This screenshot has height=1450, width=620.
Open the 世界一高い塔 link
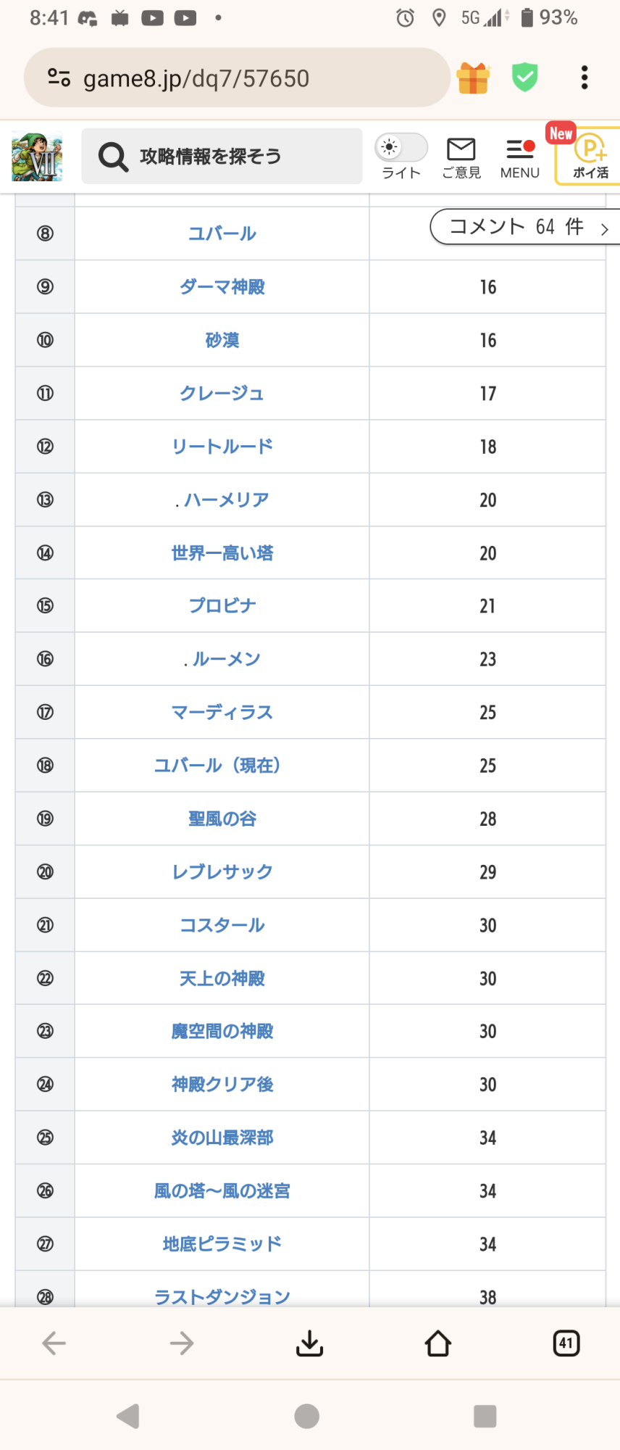[222, 553]
